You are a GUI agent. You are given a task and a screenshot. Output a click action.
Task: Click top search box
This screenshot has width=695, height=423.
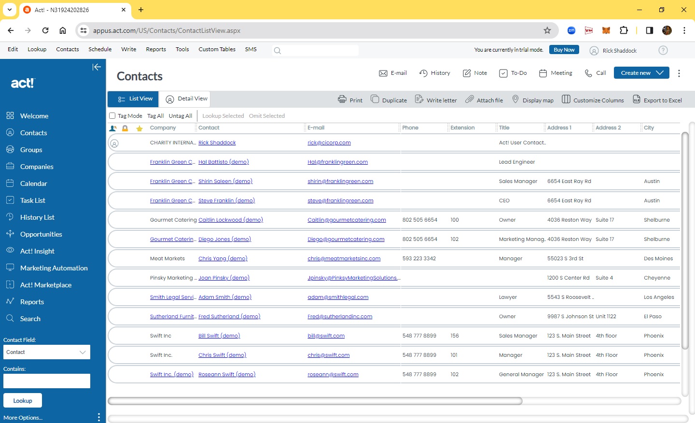pyautogui.click(x=316, y=50)
